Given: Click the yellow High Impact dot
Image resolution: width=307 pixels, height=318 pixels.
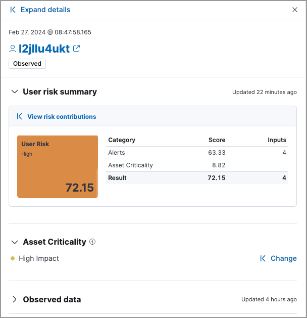Looking at the screenshot, I should (x=13, y=258).
